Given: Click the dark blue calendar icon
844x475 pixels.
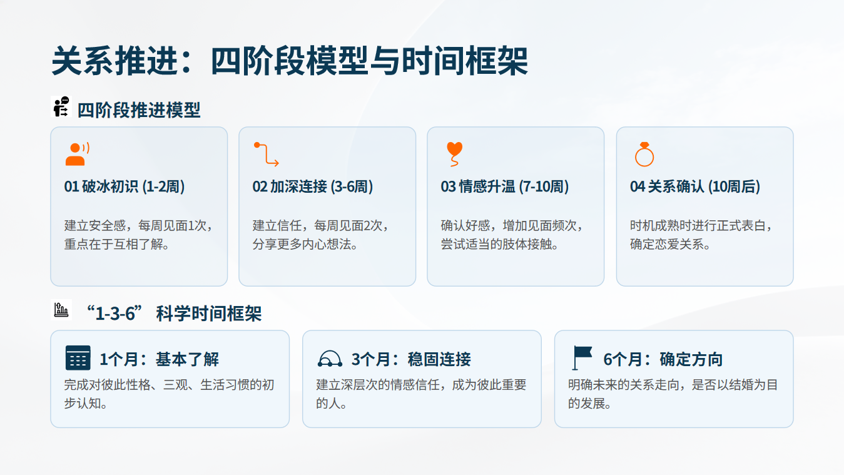Looking at the screenshot, I should pos(78,358).
